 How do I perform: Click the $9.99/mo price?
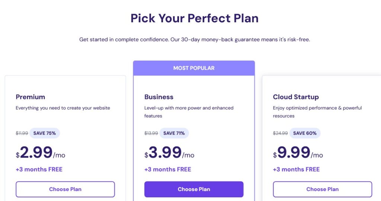pos(298,153)
